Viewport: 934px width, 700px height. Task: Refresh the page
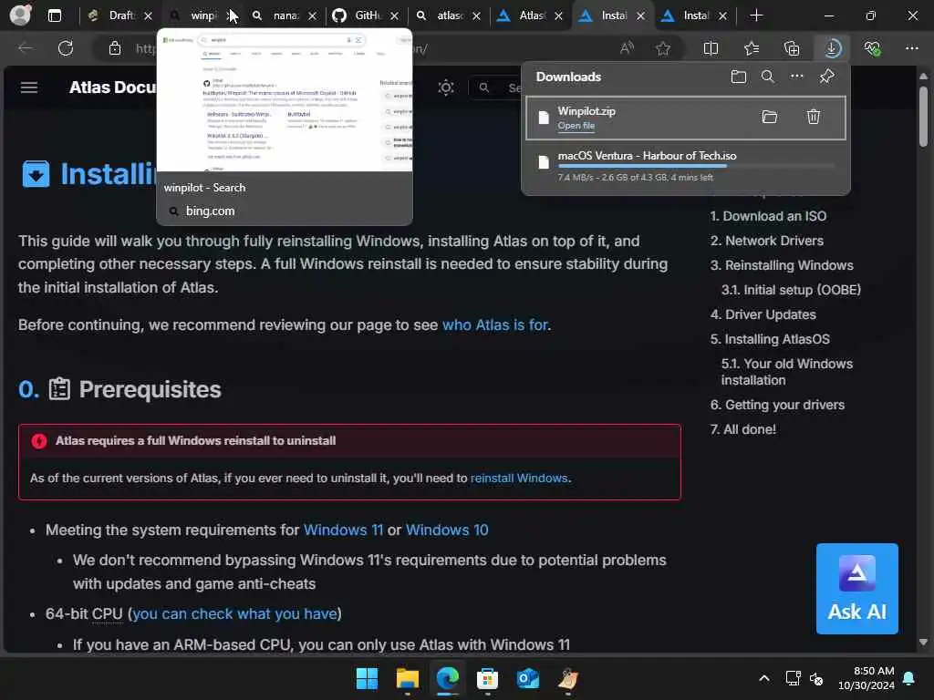click(x=66, y=48)
